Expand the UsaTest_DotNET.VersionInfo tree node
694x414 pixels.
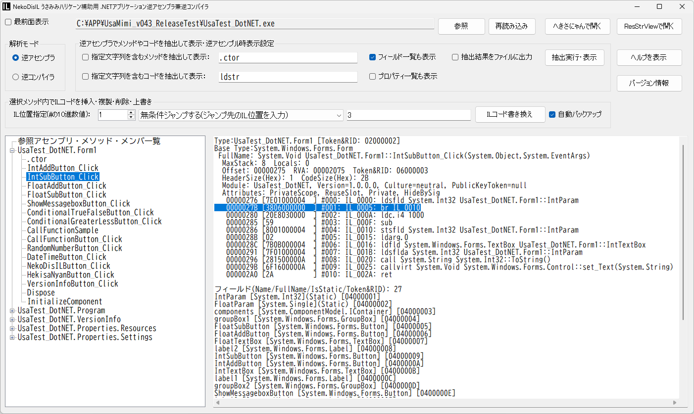pos(12,320)
